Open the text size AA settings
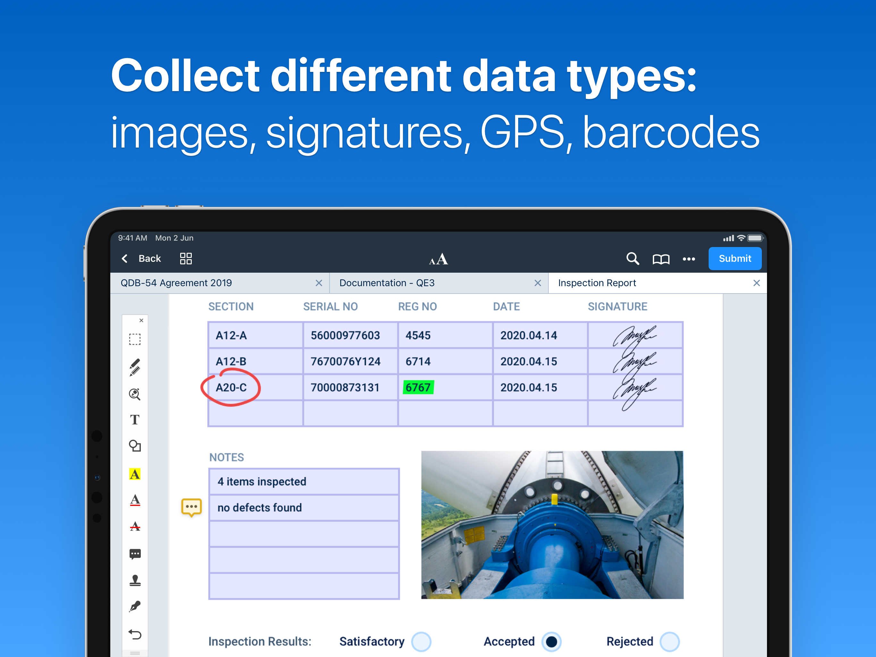The height and width of the screenshot is (657, 876). 438,260
